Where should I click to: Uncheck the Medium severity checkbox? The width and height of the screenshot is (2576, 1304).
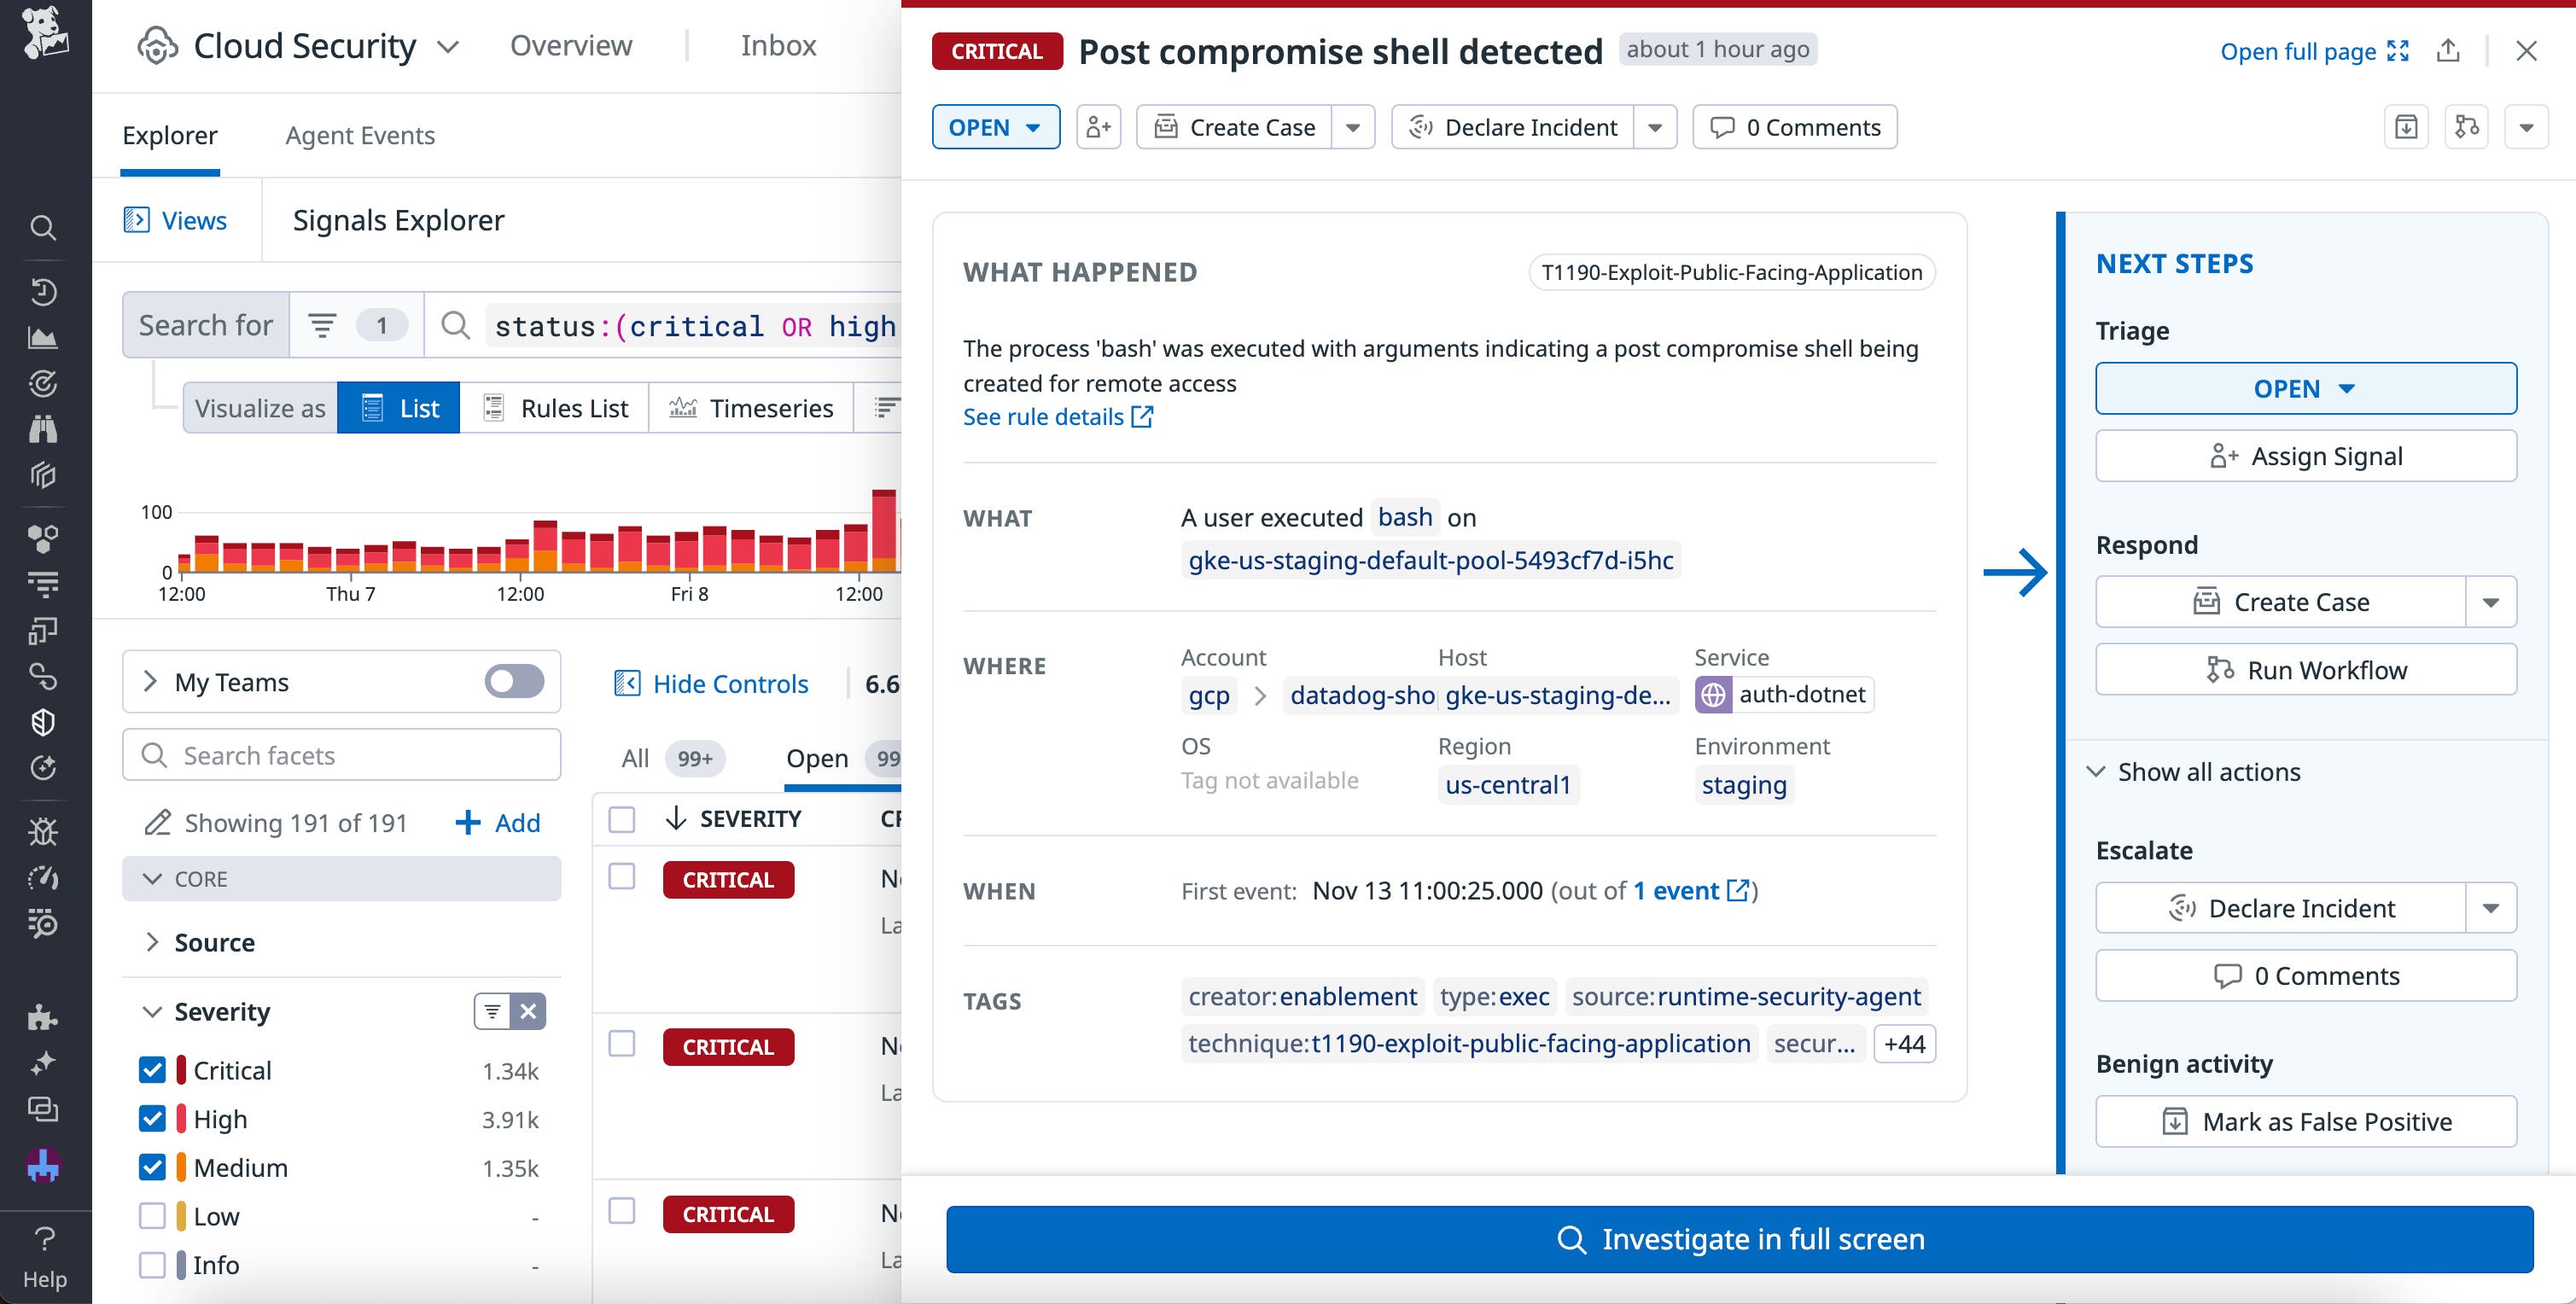coord(152,1167)
